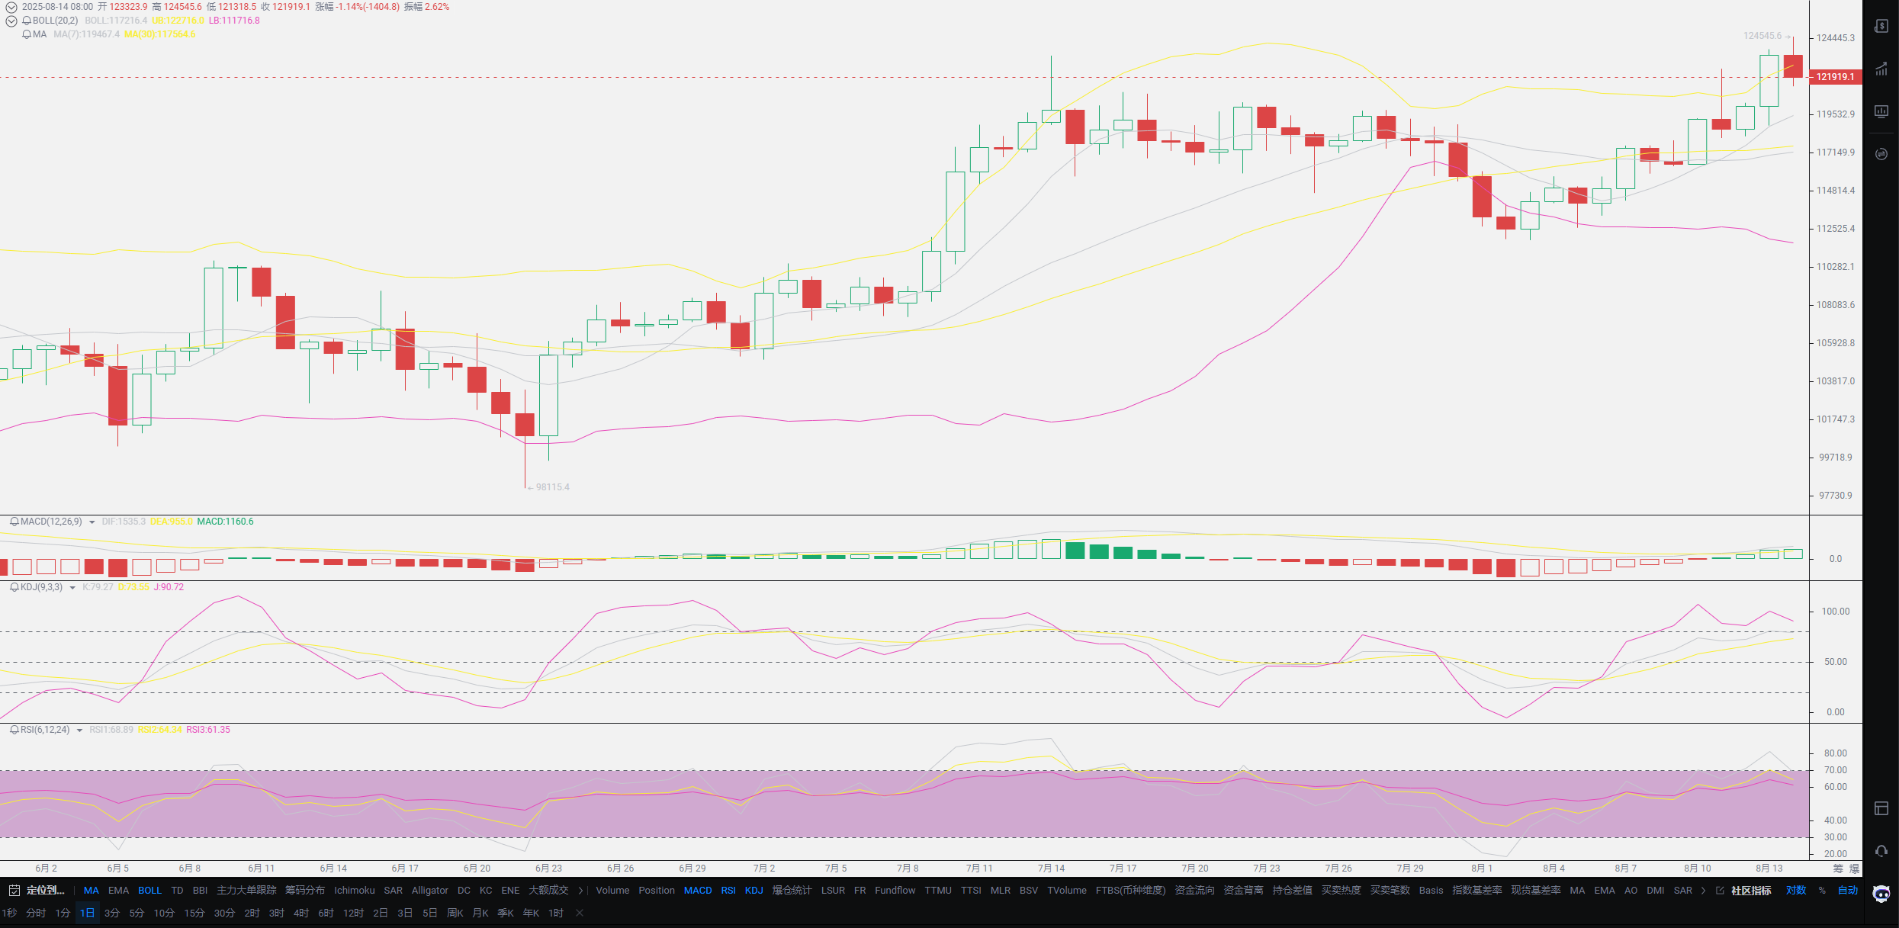The image size is (1899, 928).
Task: Toggle the KDJ sub-indicator
Action: (753, 891)
